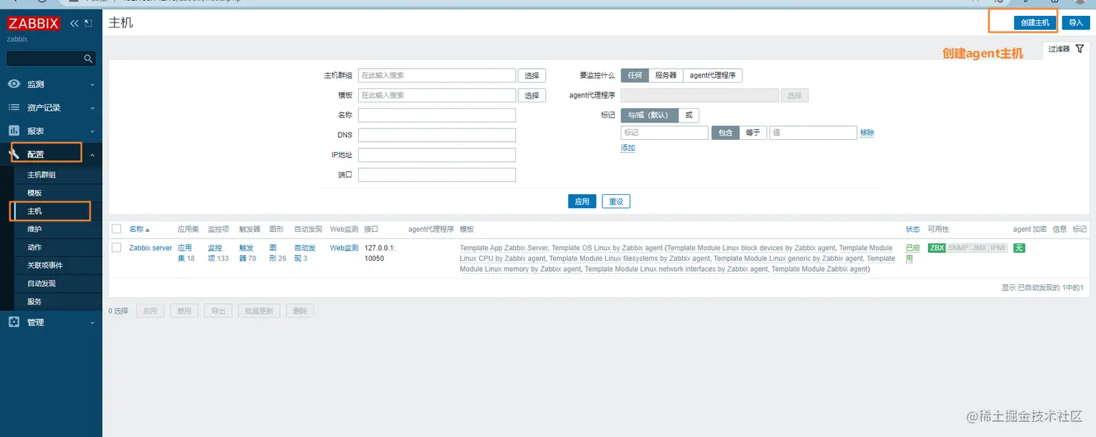Sort hosts by 状态 column
This screenshot has height=437, width=1096.
click(913, 229)
